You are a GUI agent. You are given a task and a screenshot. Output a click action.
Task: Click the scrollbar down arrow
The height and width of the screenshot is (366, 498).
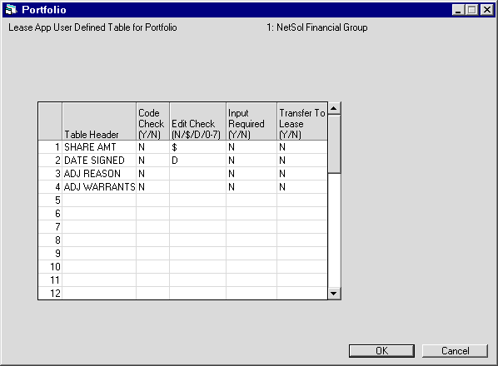(x=334, y=294)
